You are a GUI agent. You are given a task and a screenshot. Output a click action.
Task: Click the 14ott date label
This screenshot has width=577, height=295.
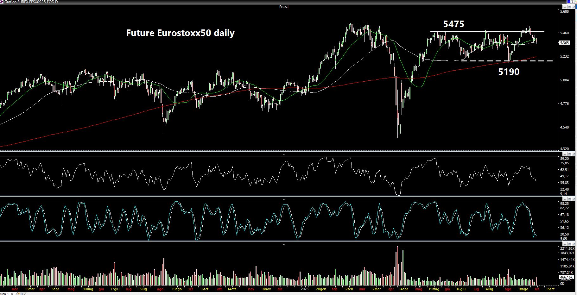click(x=232, y=289)
